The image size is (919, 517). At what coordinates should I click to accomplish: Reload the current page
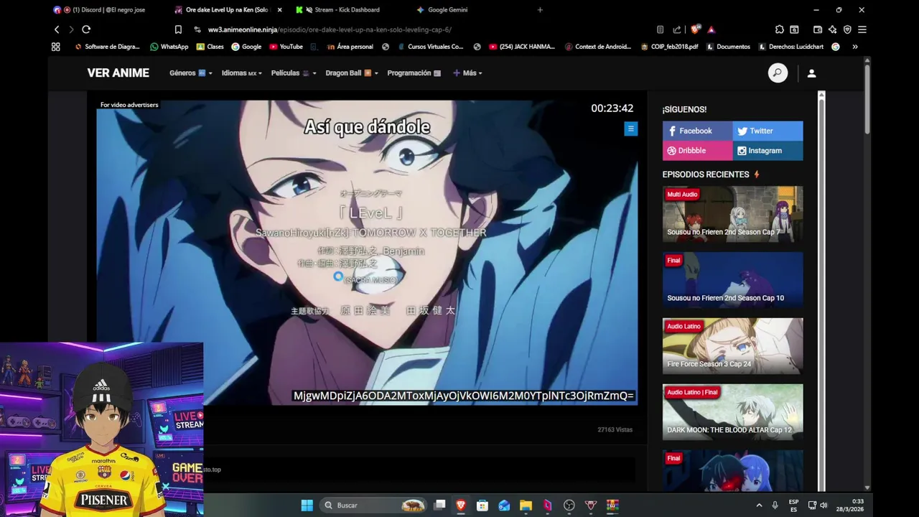click(86, 29)
